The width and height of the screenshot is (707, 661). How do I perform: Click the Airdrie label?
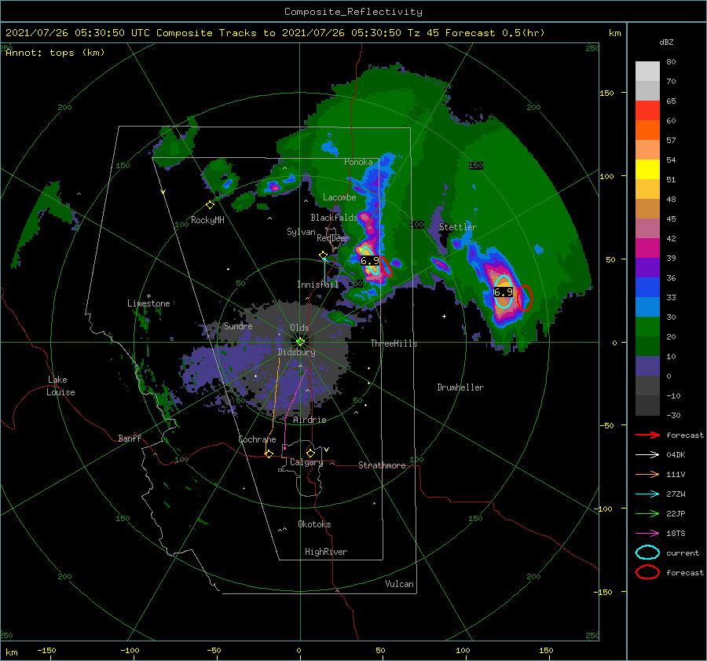point(310,420)
